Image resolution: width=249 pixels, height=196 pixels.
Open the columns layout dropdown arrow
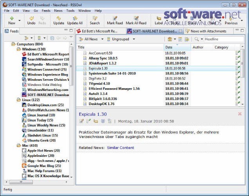click(175, 39)
